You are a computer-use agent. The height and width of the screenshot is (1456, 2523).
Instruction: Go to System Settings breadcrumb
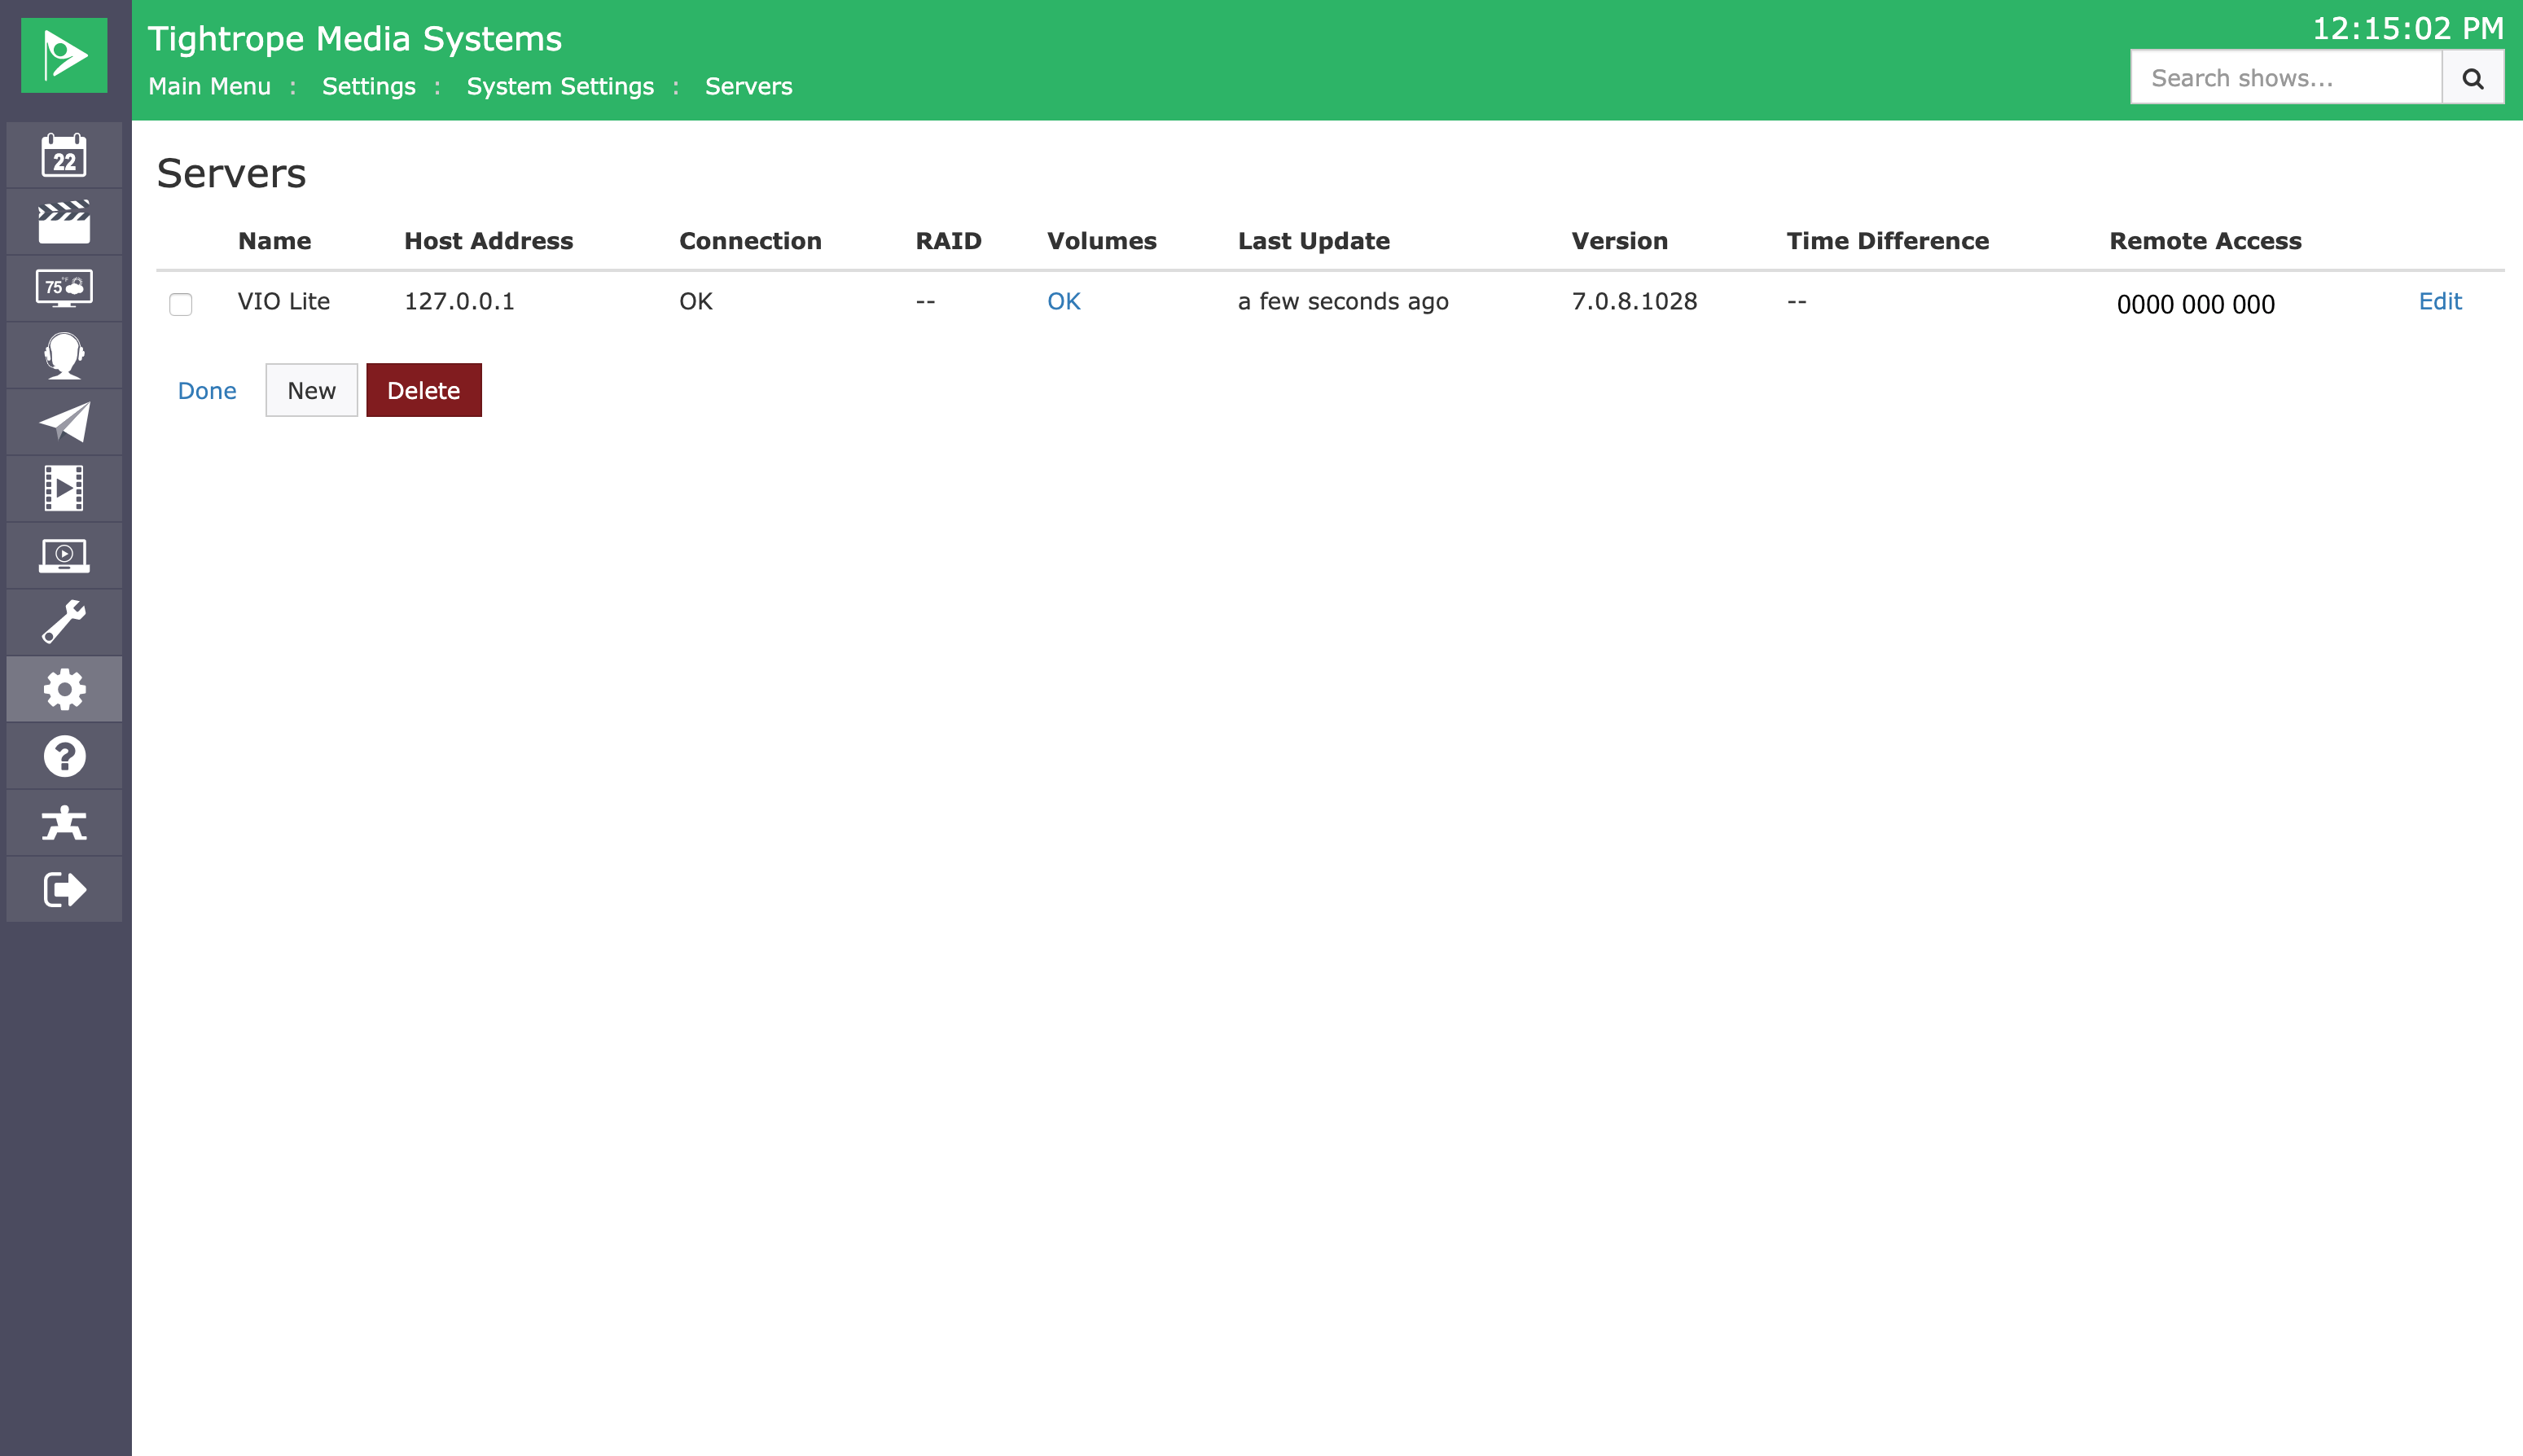point(560,86)
